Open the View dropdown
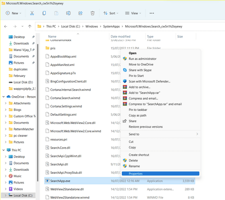Viewport: 225px width, 200px height. (x=133, y=13)
